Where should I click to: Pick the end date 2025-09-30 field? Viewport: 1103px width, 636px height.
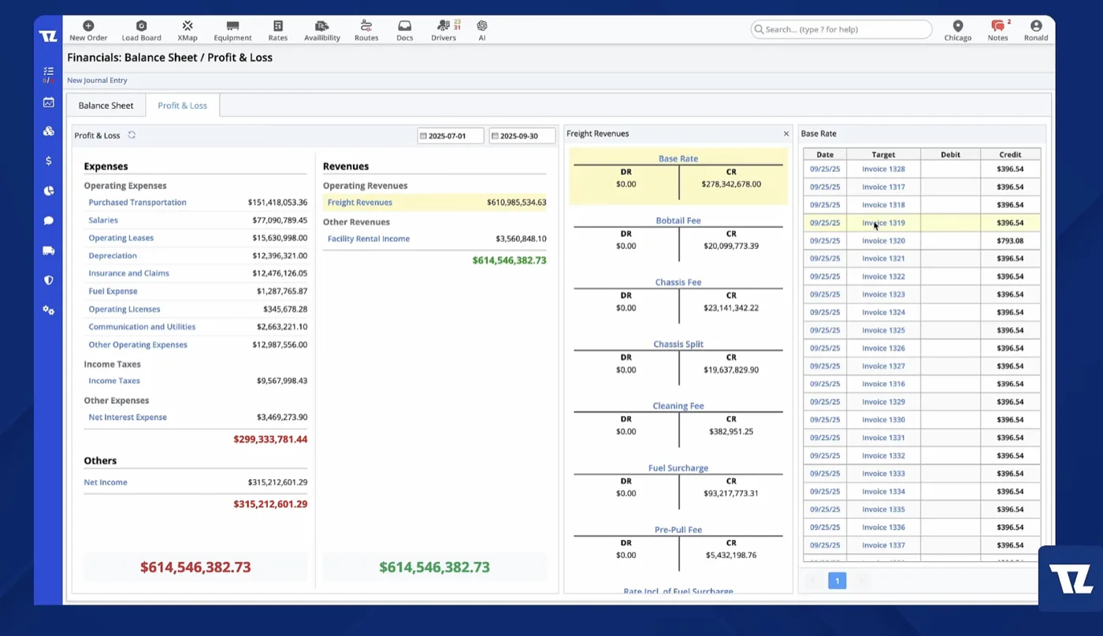tap(522, 136)
